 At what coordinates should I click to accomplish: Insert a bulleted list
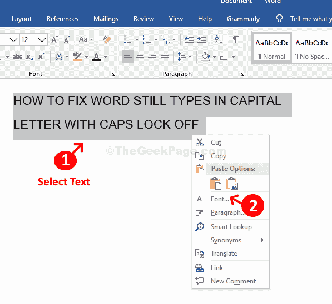127,39
